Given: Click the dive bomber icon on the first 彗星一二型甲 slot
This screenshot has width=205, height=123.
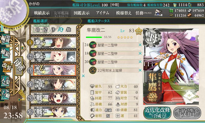Looking at the screenshot, I should coord(93,45).
